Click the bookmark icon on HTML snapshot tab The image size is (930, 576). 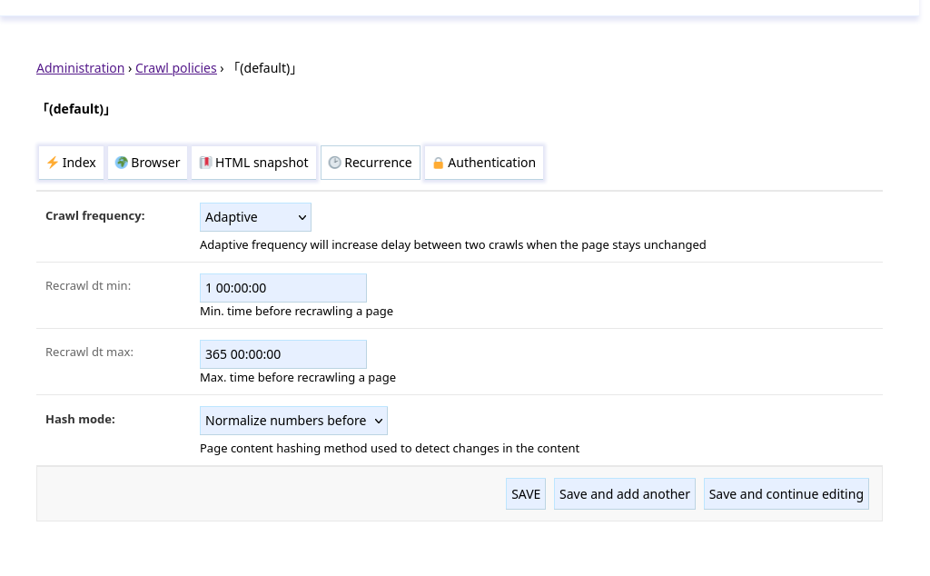[x=205, y=163]
